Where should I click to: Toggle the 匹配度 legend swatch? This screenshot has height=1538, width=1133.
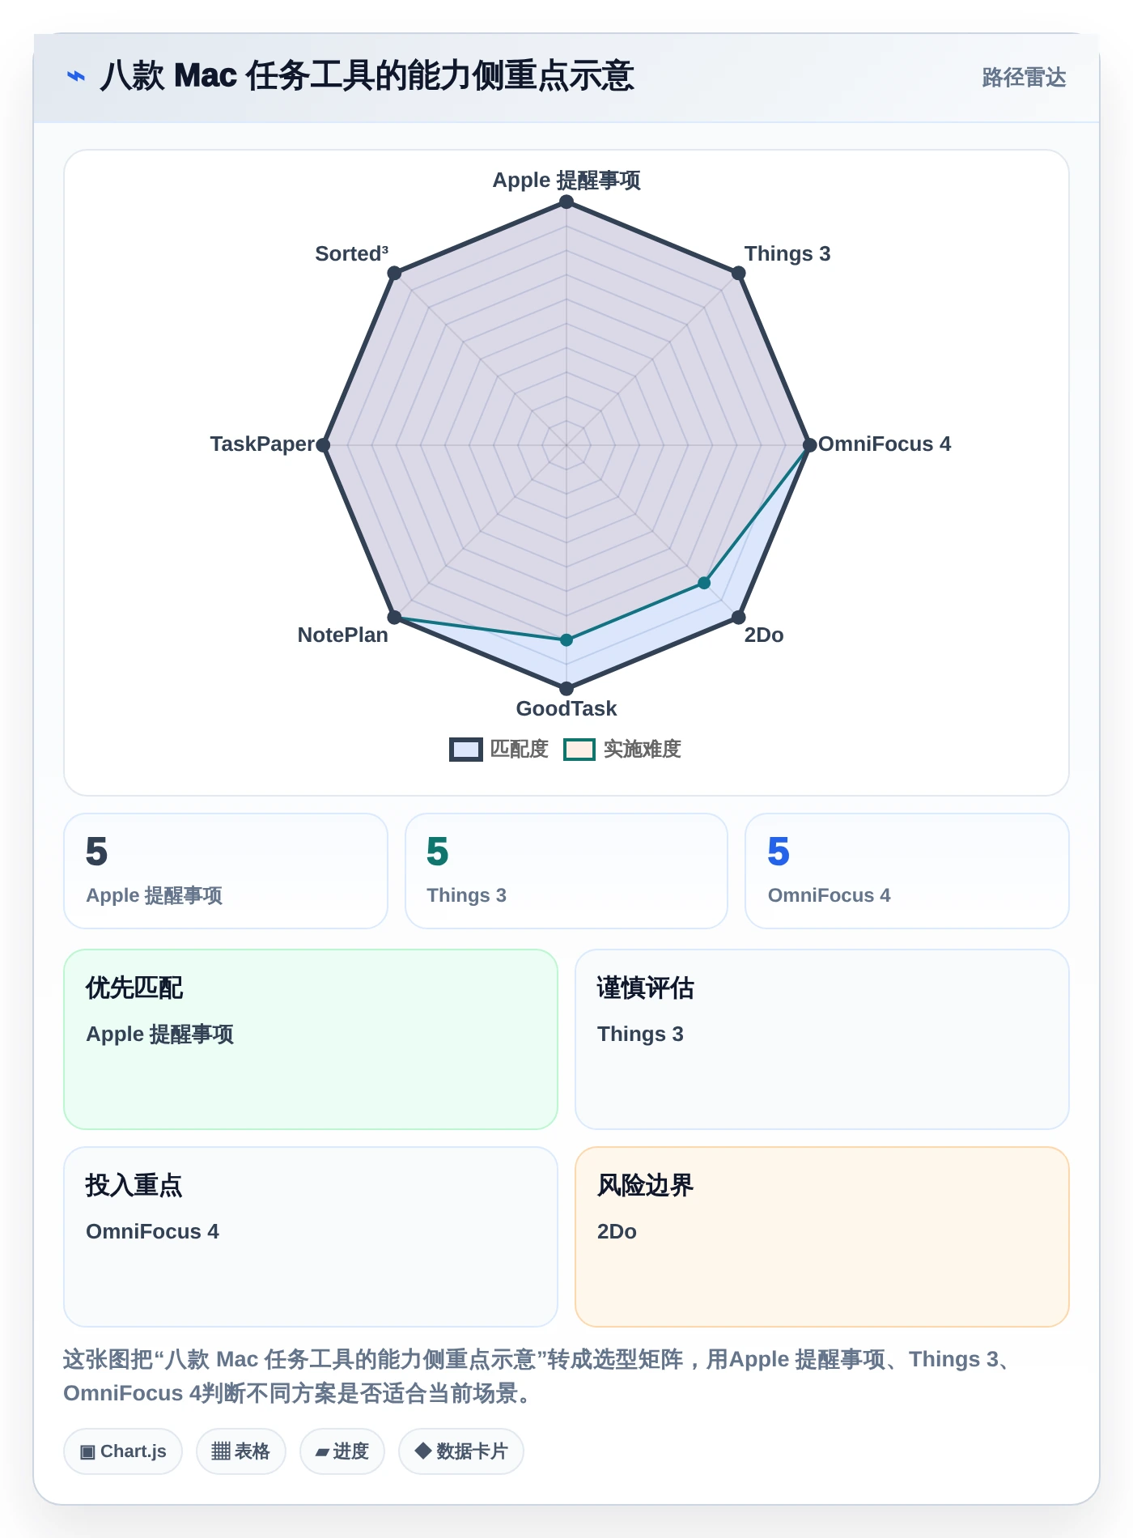(x=465, y=750)
